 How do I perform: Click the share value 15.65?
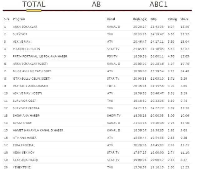pos(185,56)
